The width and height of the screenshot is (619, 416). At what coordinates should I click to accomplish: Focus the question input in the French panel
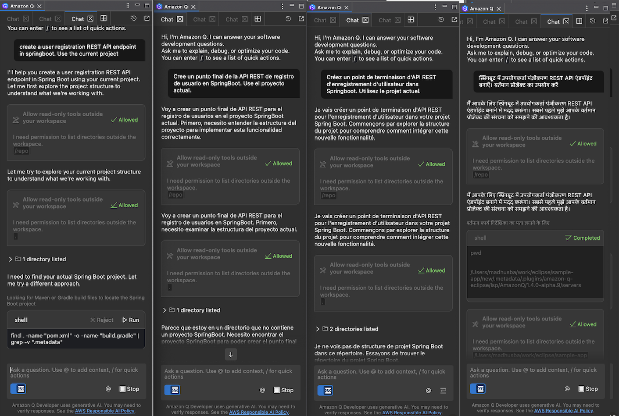pyautogui.click(x=383, y=374)
